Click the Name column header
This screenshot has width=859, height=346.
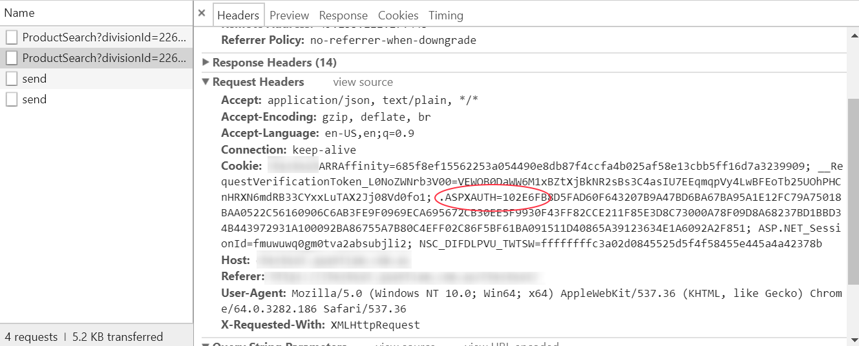19,13
